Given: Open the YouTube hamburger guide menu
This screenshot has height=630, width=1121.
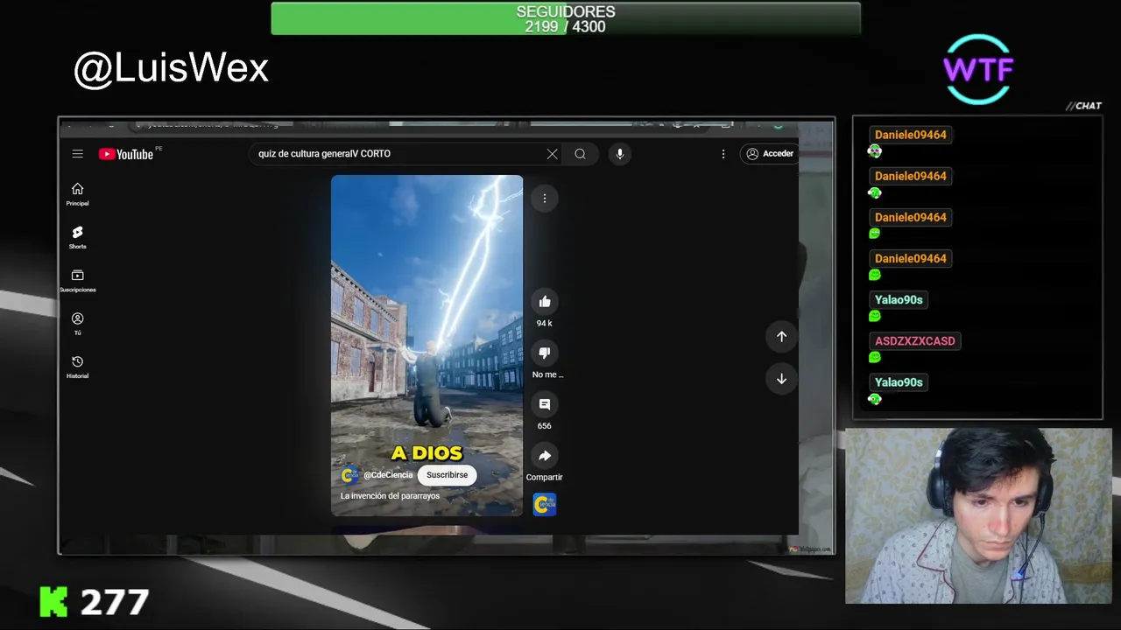Looking at the screenshot, I should (x=77, y=154).
